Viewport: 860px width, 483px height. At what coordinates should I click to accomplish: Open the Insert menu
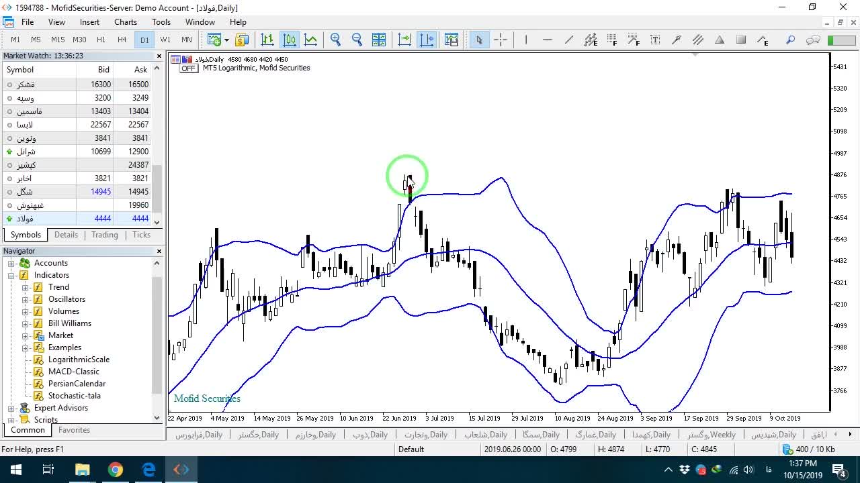tap(89, 22)
